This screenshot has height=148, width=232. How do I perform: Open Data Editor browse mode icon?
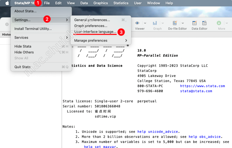pos(204,23)
